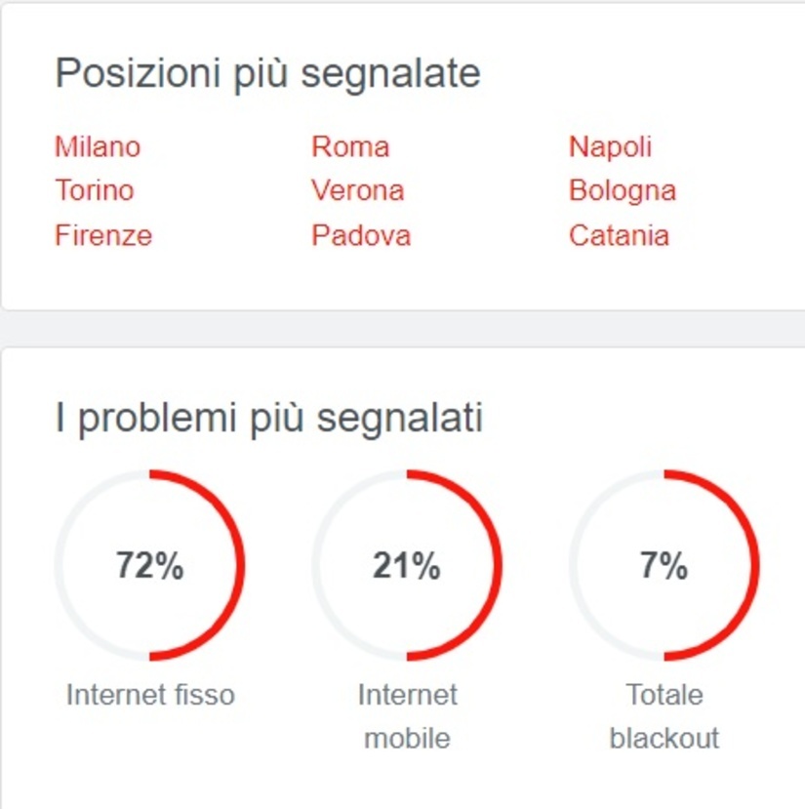Open outage reports for Roma

click(349, 146)
